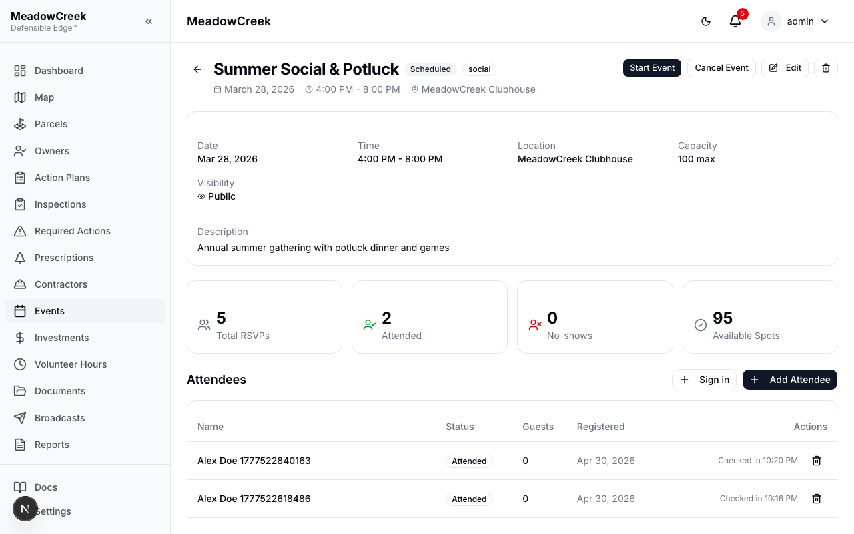Click the red No-shows stat icon
Screen dimensions: 854x534
[535, 325]
